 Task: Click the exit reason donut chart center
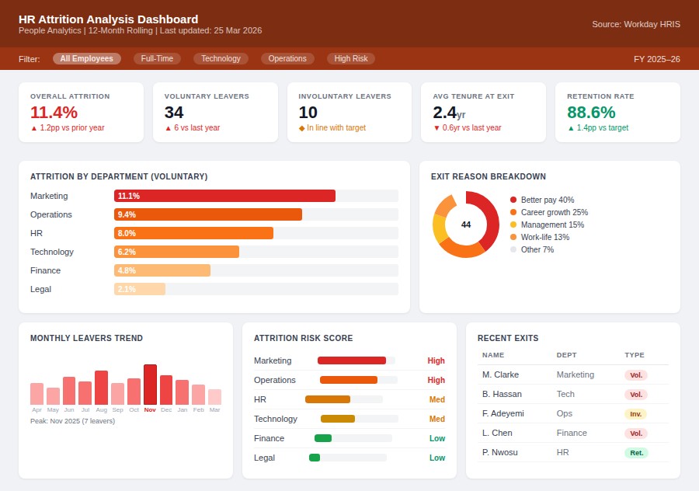pos(466,225)
